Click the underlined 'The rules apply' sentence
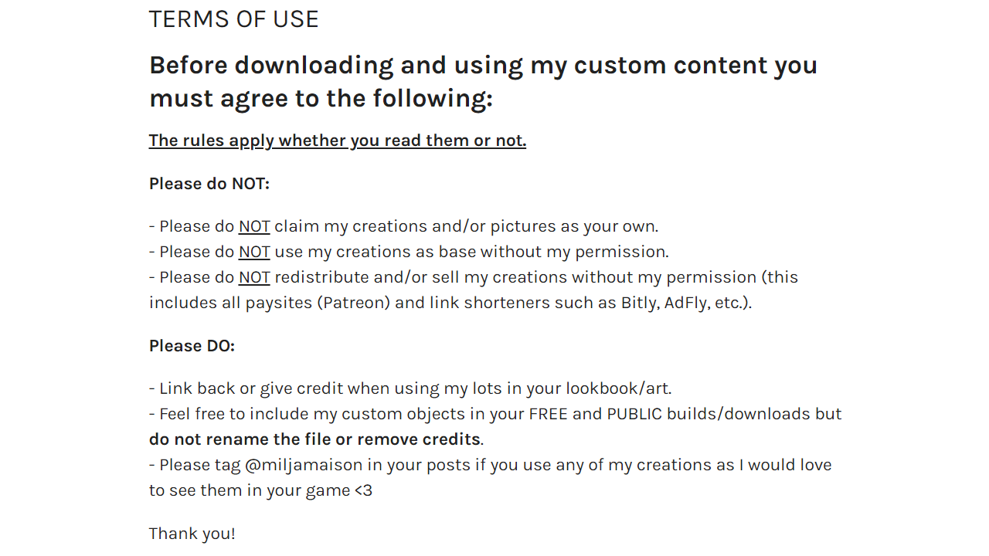 coord(338,141)
